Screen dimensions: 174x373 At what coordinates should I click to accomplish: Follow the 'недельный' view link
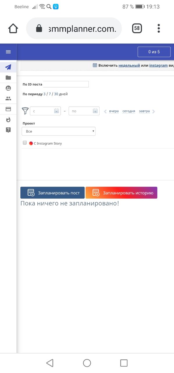click(x=129, y=65)
